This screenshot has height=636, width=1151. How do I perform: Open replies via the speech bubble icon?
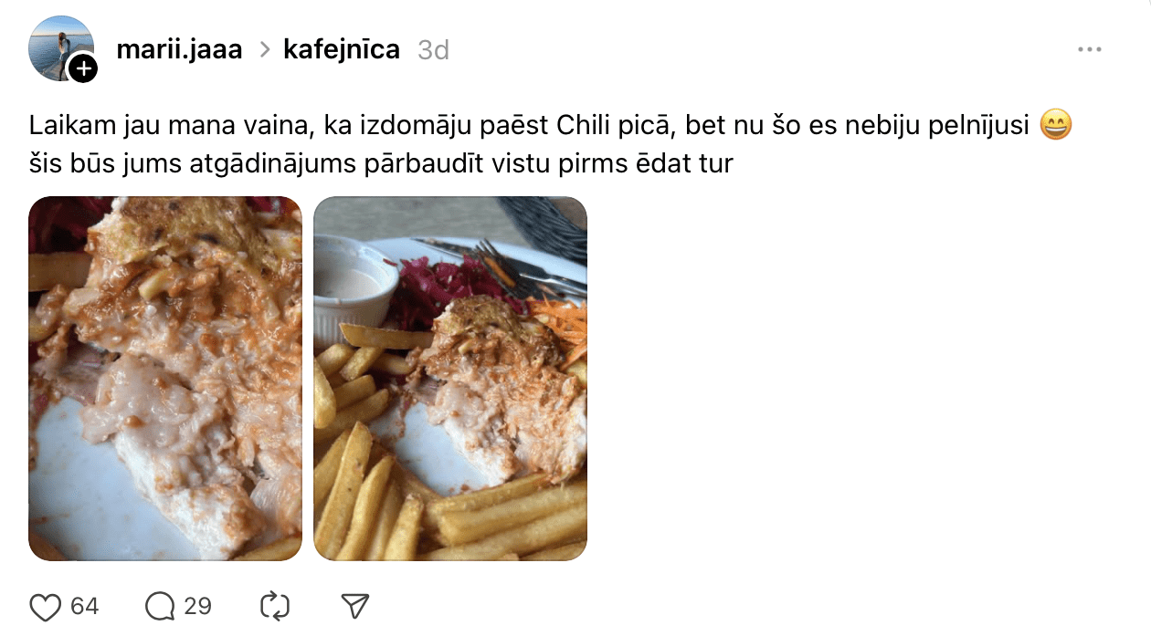pos(160,607)
